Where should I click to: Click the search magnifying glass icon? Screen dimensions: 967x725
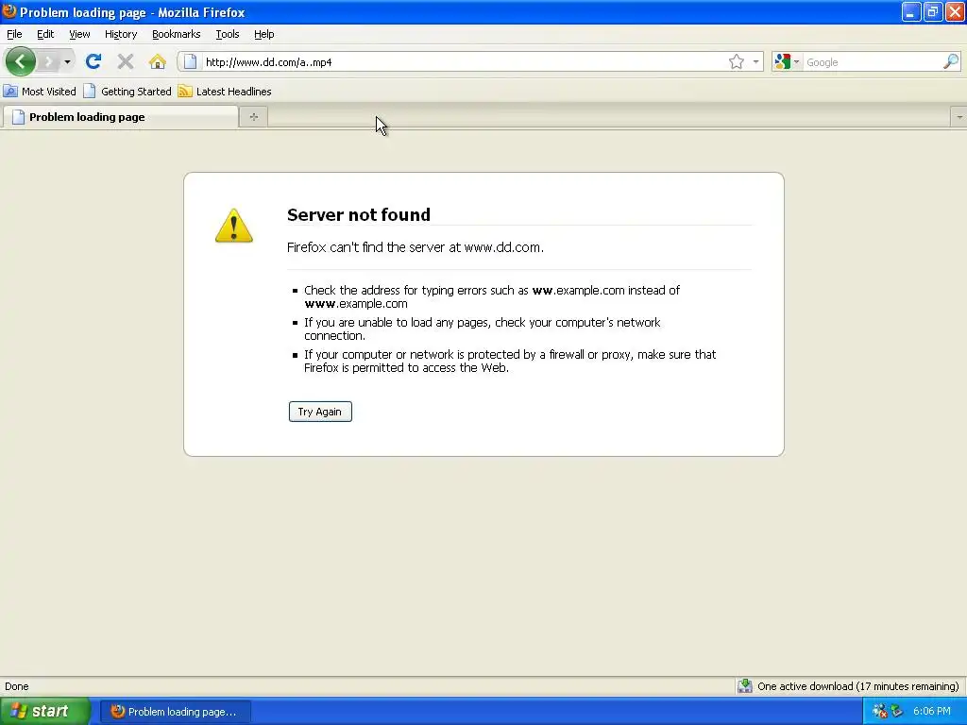951,61
